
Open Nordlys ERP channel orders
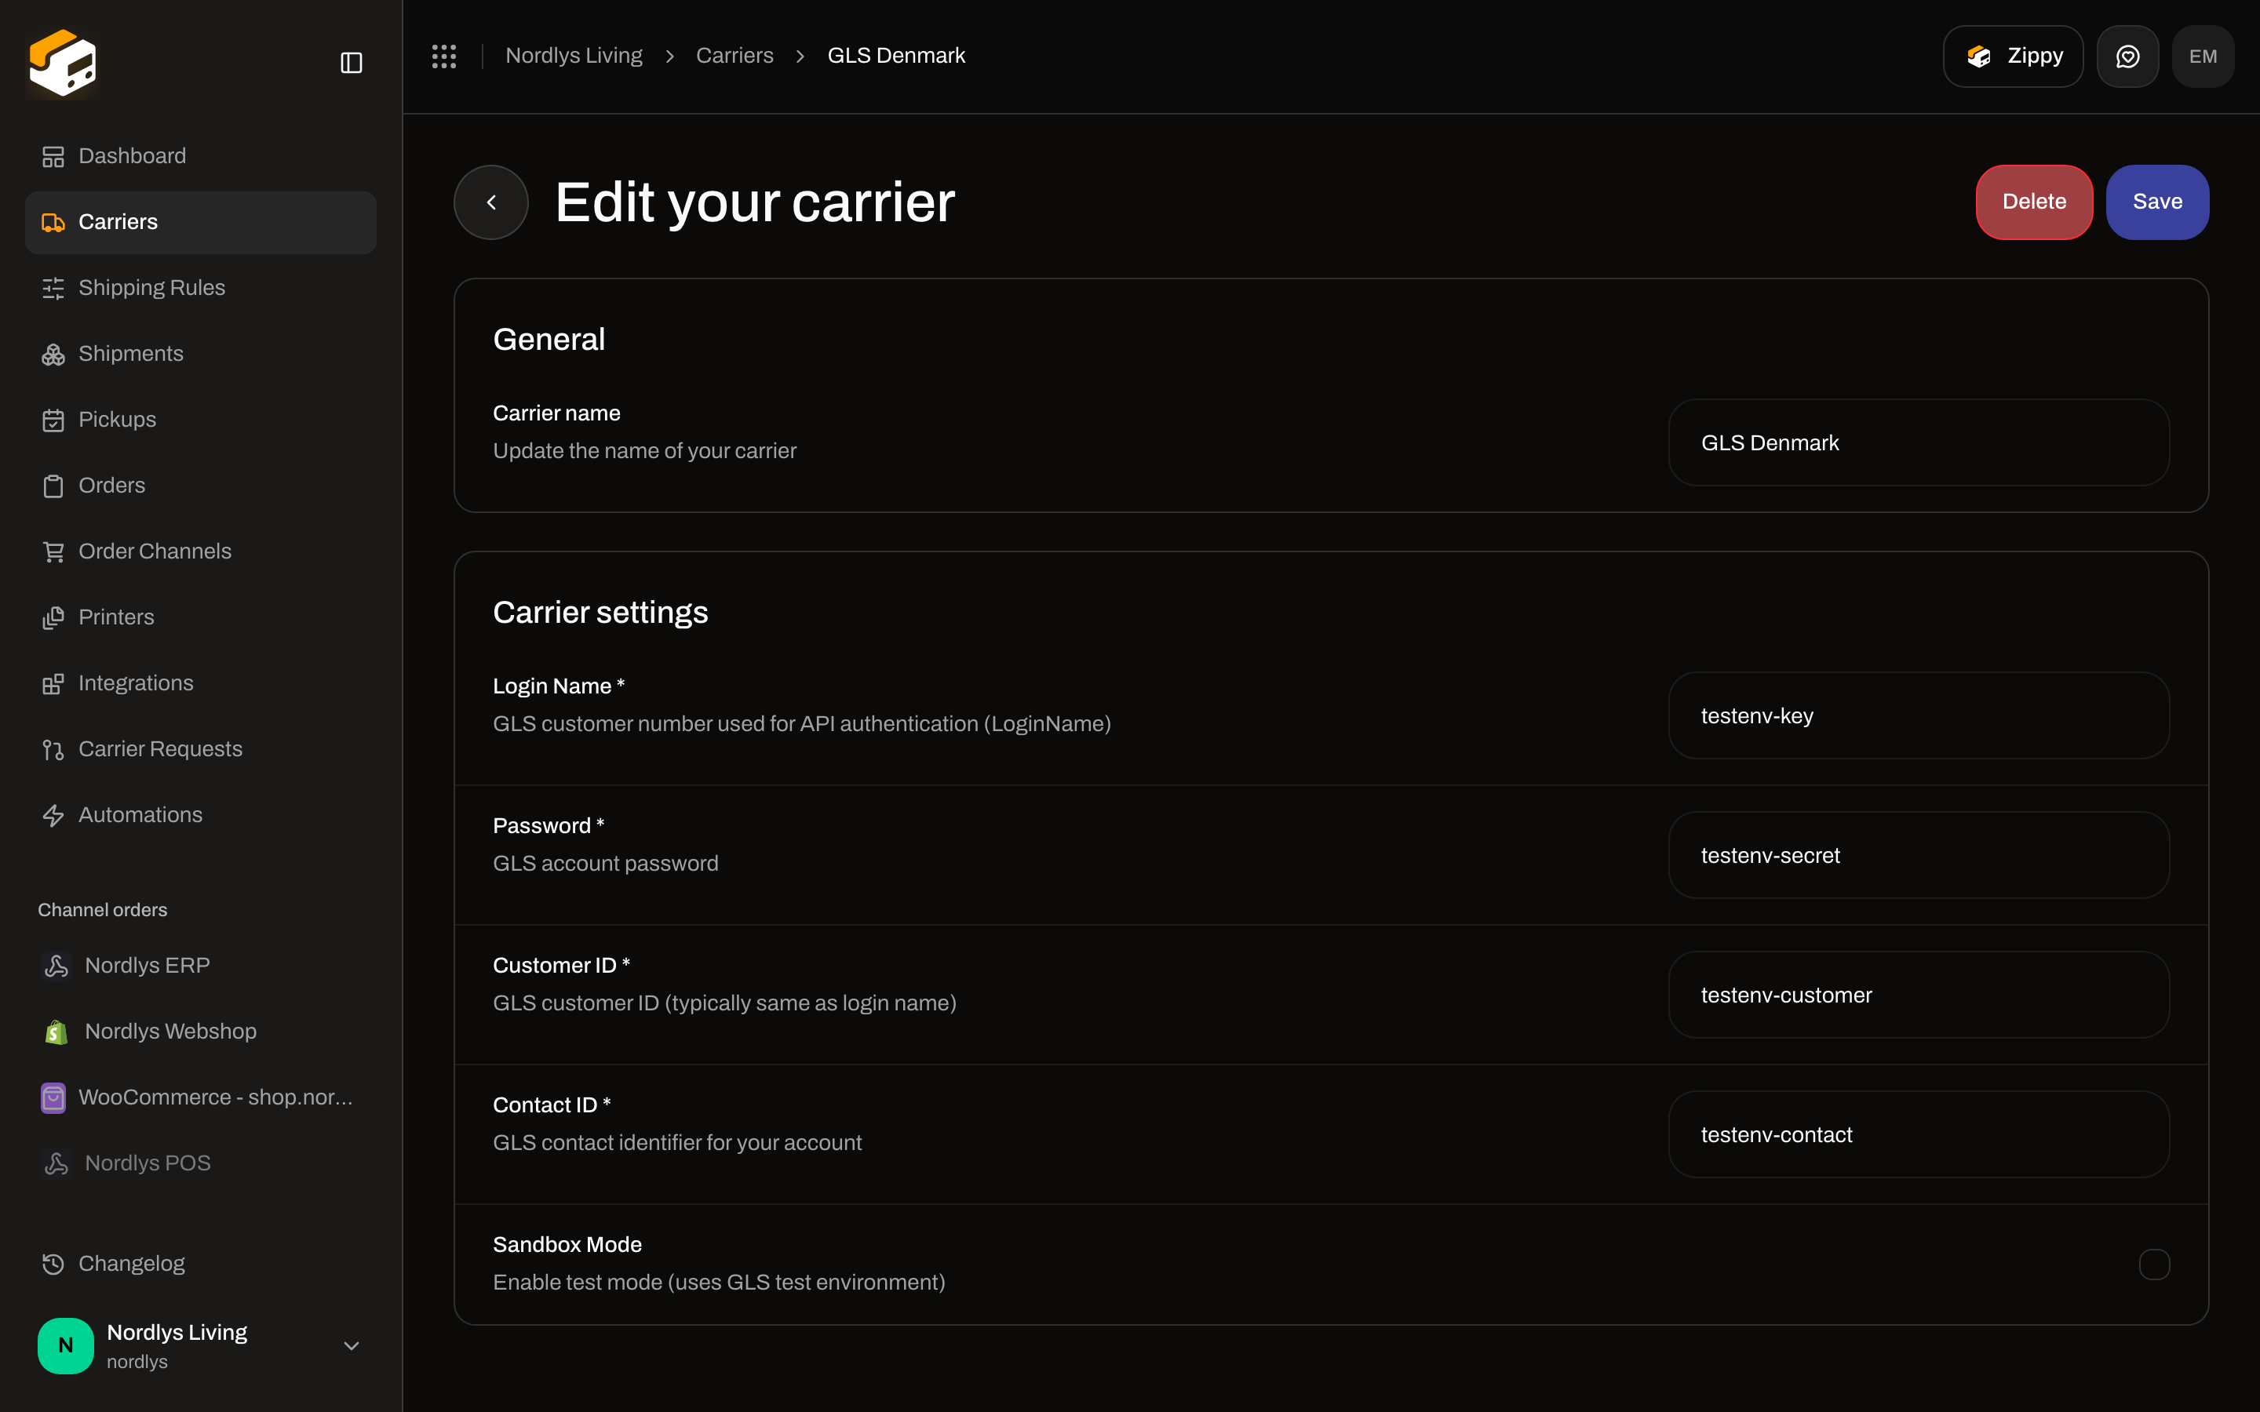(x=201, y=966)
